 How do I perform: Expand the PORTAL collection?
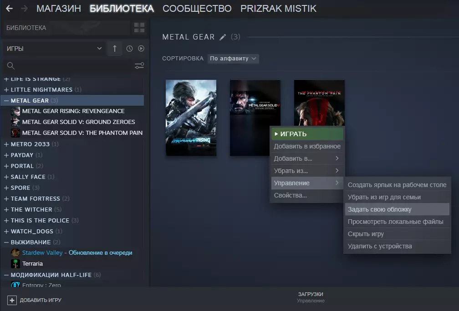coord(6,166)
